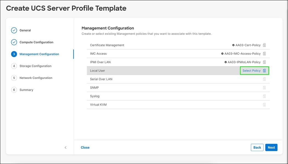Screen dimensions: 288x164
Task: Select the policy attach icon on Serial Over LAN row
Action: click(x=264, y=79)
